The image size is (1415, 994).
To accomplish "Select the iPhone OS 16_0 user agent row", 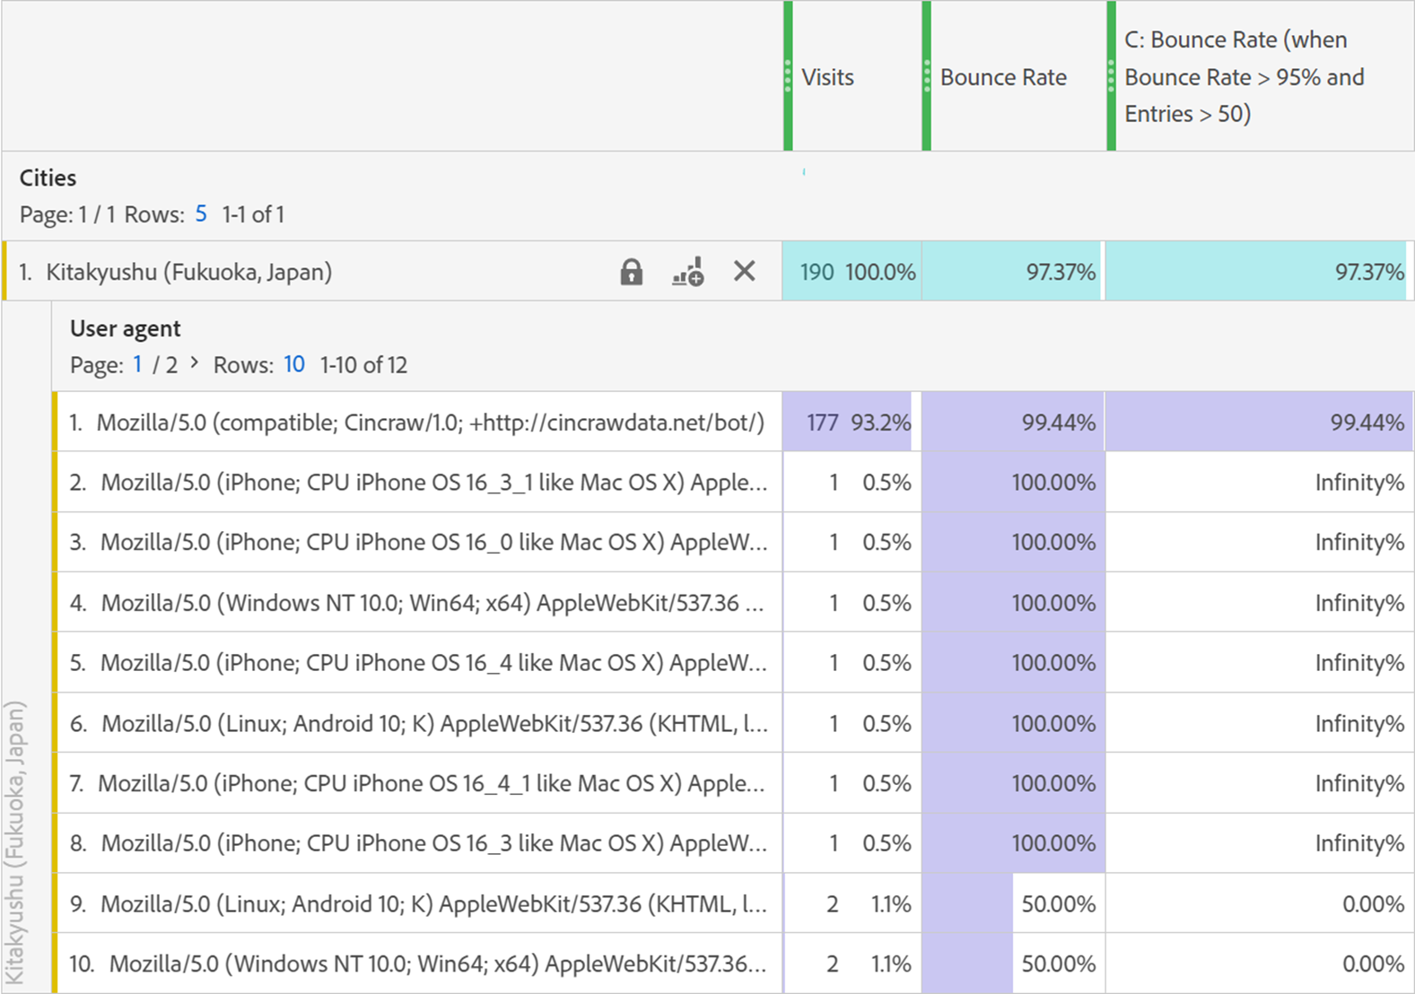I will [x=417, y=543].
